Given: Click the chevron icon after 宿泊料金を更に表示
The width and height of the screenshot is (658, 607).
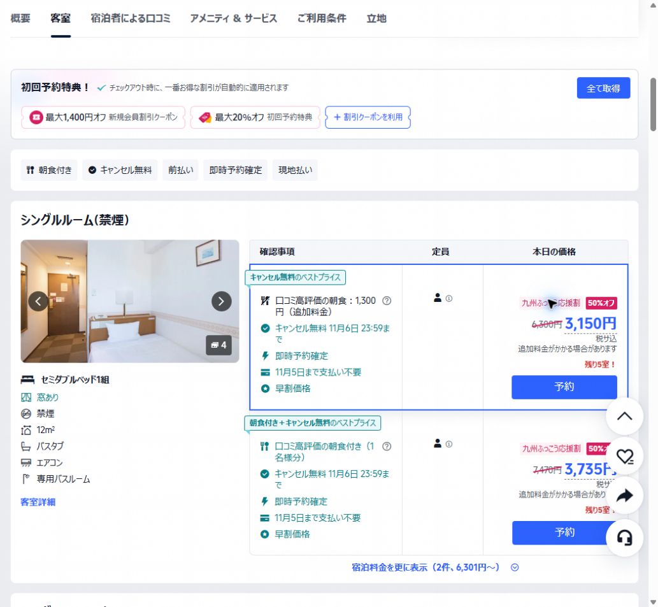Looking at the screenshot, I should (515, 568).
